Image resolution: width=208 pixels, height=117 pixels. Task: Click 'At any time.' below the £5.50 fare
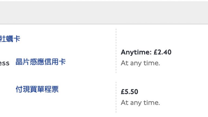point(140,103)
